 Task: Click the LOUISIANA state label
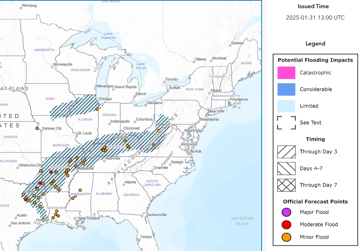click(x=56, y=208)
